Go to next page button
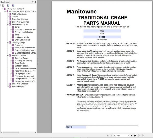Viewport: 153px width, 138px height. 132,136
